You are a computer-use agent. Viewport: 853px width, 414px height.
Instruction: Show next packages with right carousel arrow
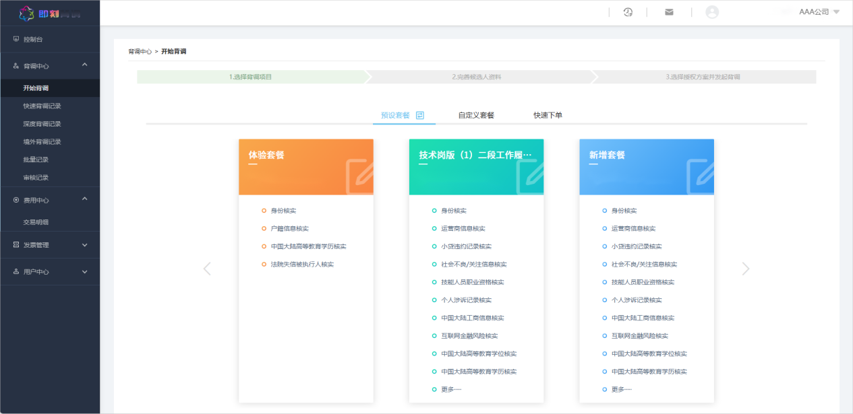point(745,269)
